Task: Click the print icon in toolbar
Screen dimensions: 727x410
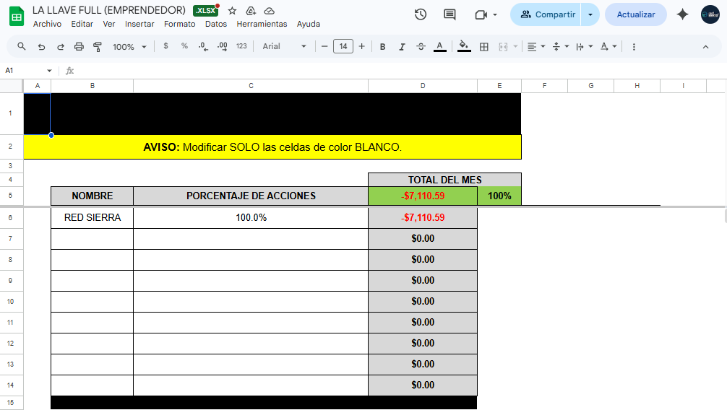Action: pyautogui.click(x=79, y=46)
